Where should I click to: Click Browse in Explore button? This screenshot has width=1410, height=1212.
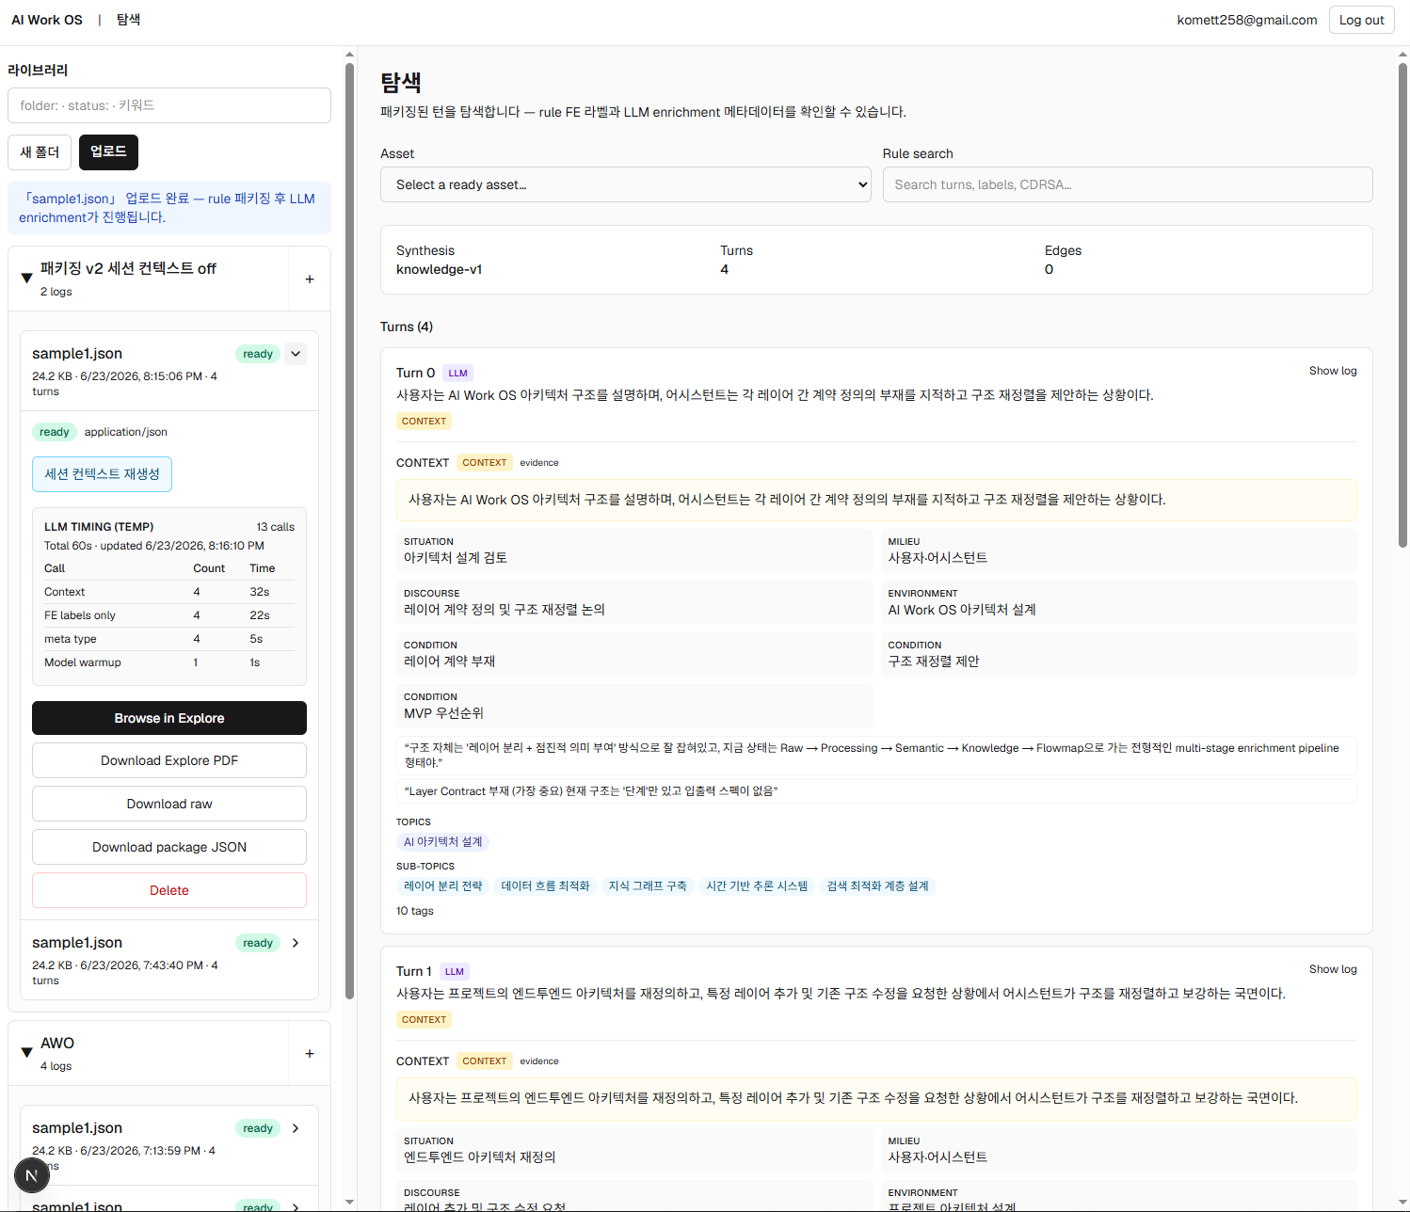coord(169,718)
